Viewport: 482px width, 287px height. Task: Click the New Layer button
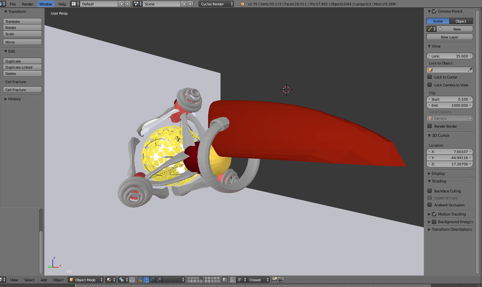pyautogui.click(x=450, y=37)
